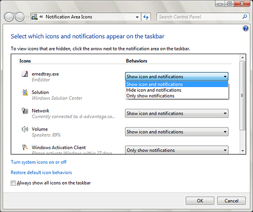
Task: Open Help with the blue question mark
Action: click(x=246, y=28)
